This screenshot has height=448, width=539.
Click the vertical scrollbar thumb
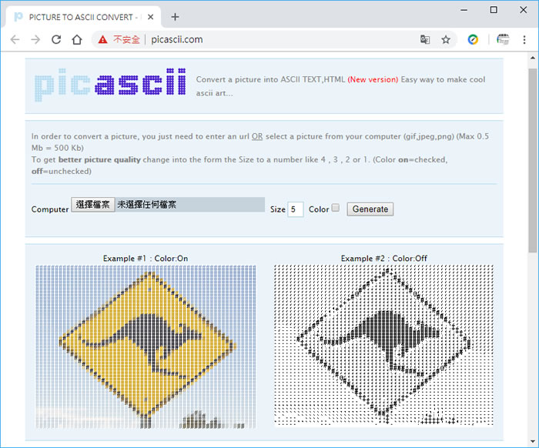533,160
